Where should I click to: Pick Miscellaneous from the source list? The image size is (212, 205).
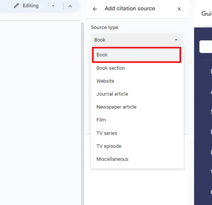[x=137, y=159]
